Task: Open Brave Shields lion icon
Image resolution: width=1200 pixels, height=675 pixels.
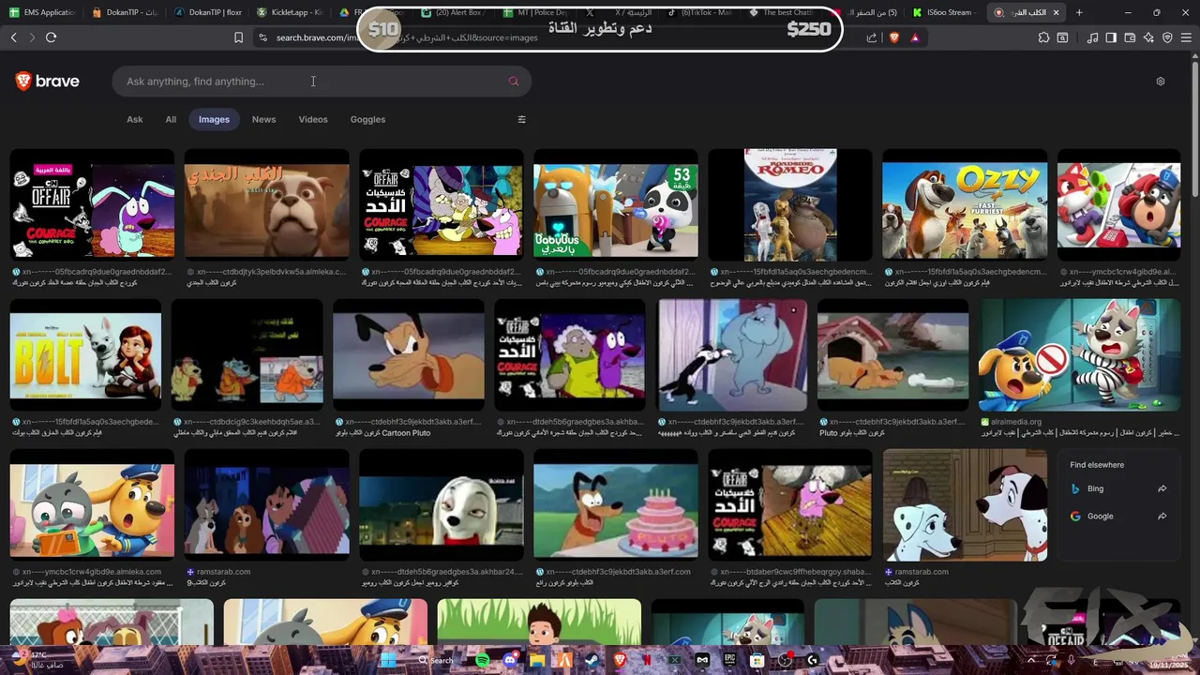Action: [893, 37]
